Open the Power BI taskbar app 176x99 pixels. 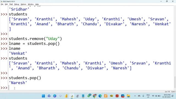pos(66,96)
